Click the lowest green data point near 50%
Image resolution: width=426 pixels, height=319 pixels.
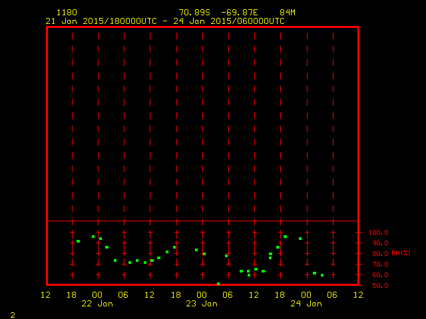[x=218, y=284]
